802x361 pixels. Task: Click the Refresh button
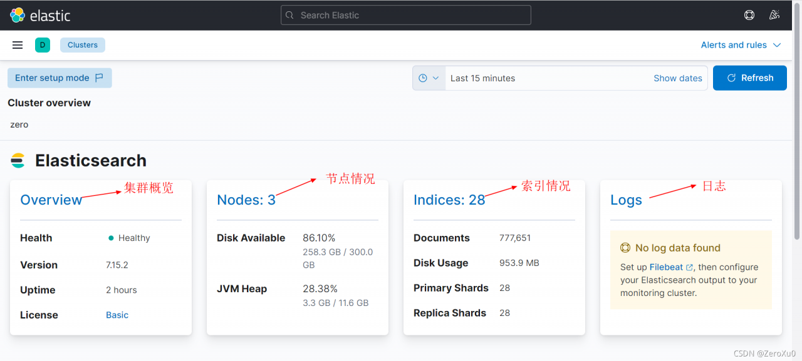[750, 78]
